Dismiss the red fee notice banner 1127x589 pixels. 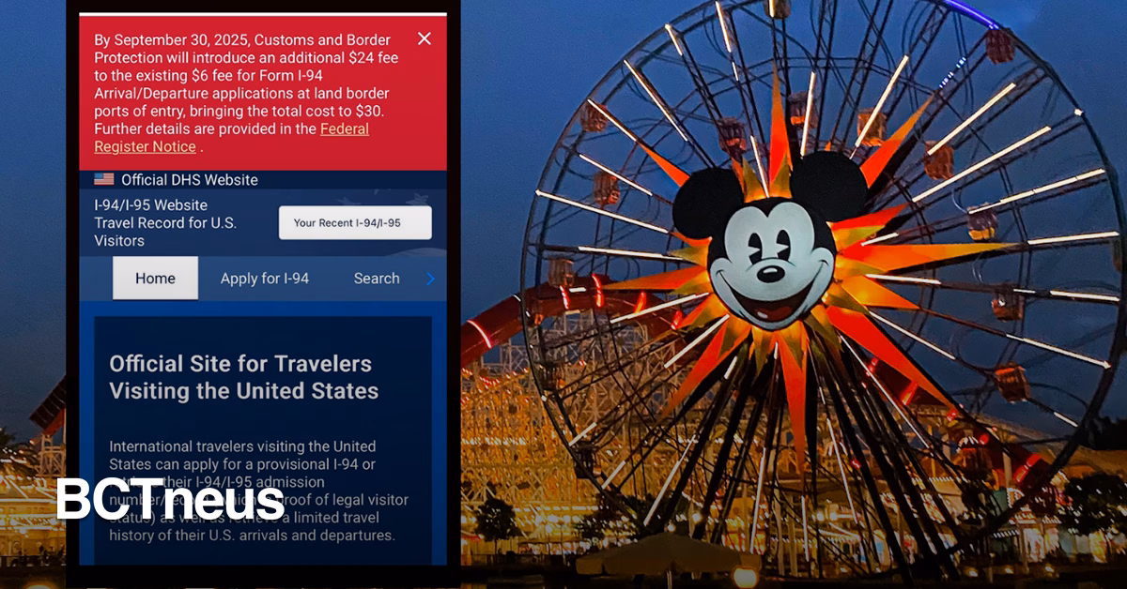click(425, 38)
